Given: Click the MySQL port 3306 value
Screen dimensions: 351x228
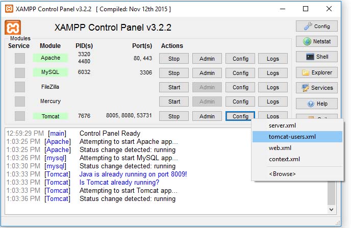Looking at the screenshot, I should [x=146, y=72].
